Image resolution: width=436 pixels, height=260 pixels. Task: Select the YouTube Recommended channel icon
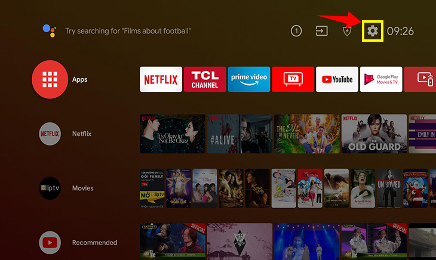coord(50,243)
